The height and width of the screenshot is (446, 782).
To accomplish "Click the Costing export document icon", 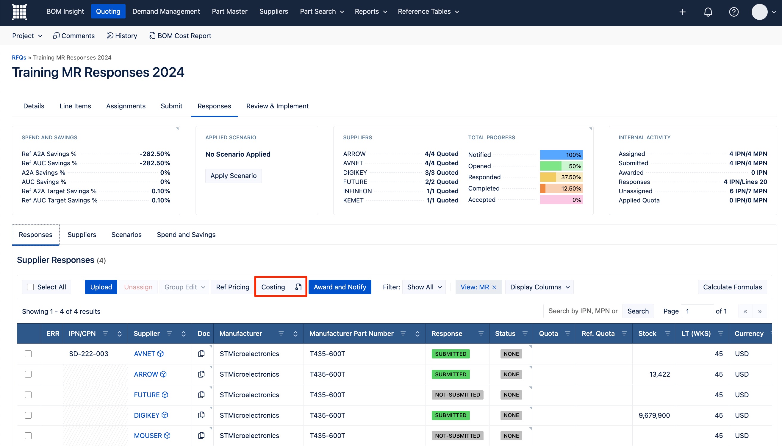I will pyautogui.click(x=298, y=287).
